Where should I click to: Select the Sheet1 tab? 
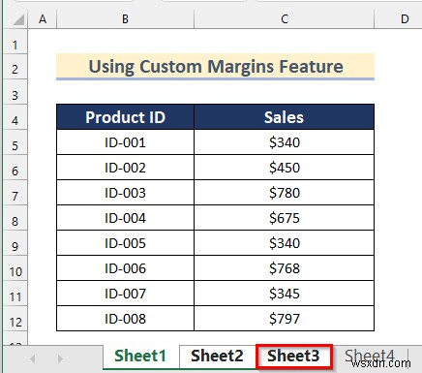pos(140,357)
